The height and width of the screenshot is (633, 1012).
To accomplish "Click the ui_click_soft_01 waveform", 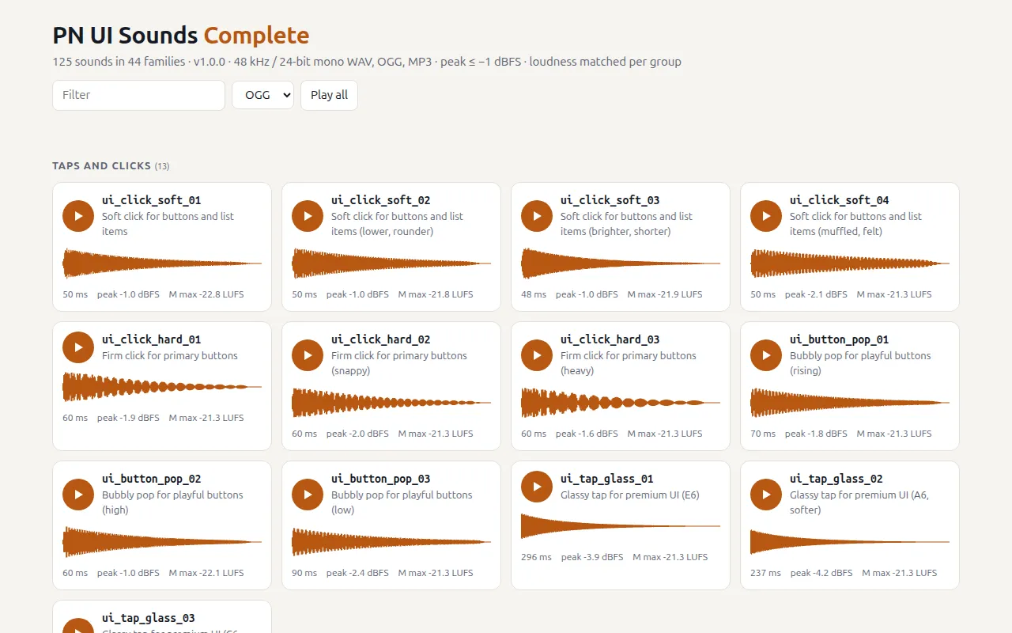I will click(162, 263).
